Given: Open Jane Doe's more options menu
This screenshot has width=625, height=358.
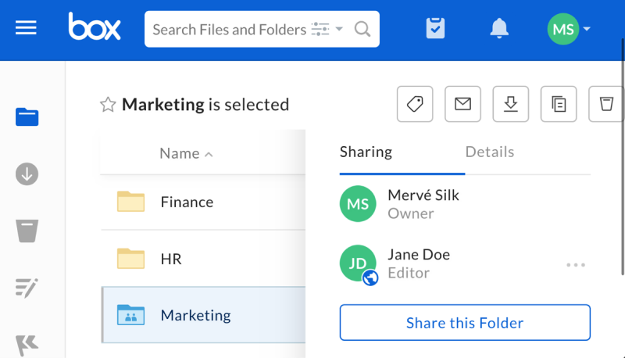Looking at the screenshot, I should (x=576, y=265).
